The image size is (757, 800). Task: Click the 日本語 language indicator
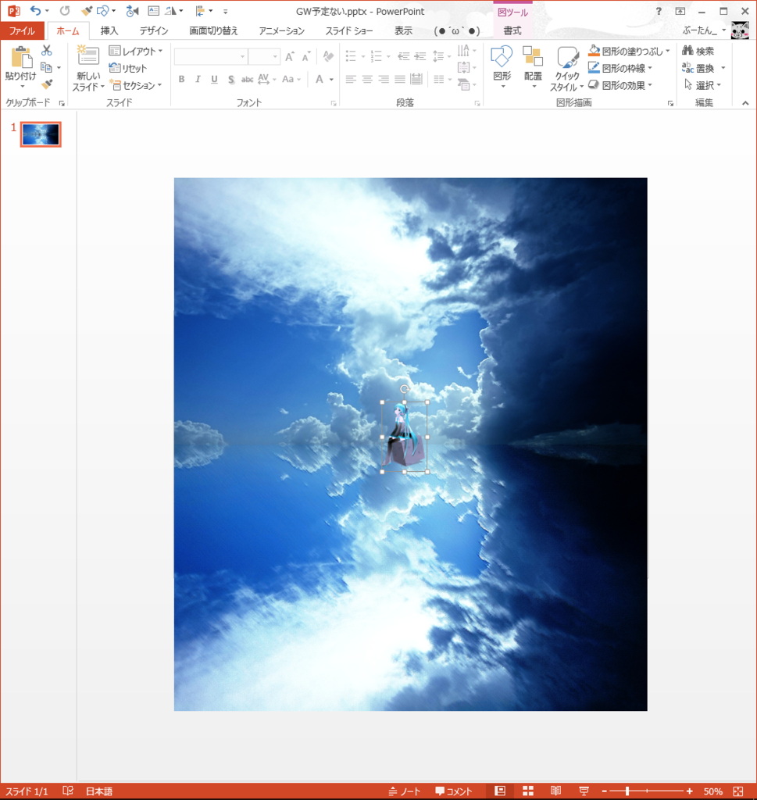tap(99, 791)
